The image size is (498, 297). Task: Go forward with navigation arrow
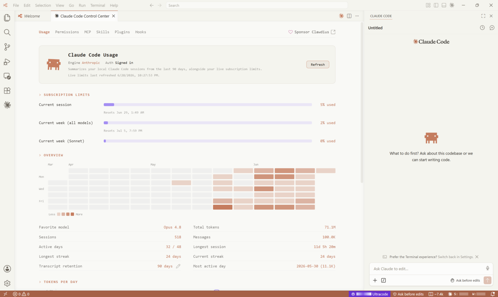(x=160, y=5)
